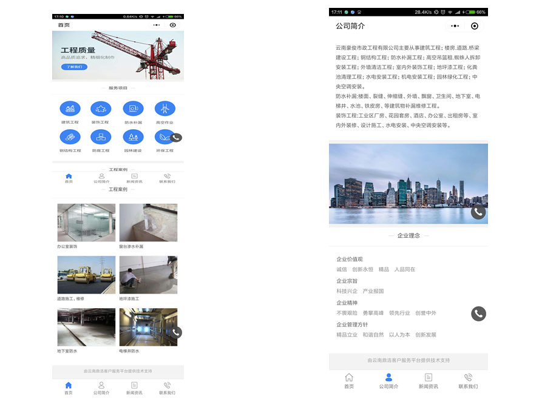Switch to 联系我们 tab on the 公司简介 page

[x=468, y=381]
